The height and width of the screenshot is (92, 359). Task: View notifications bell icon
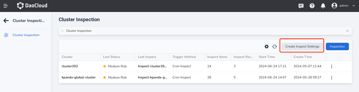click(323, 6)
